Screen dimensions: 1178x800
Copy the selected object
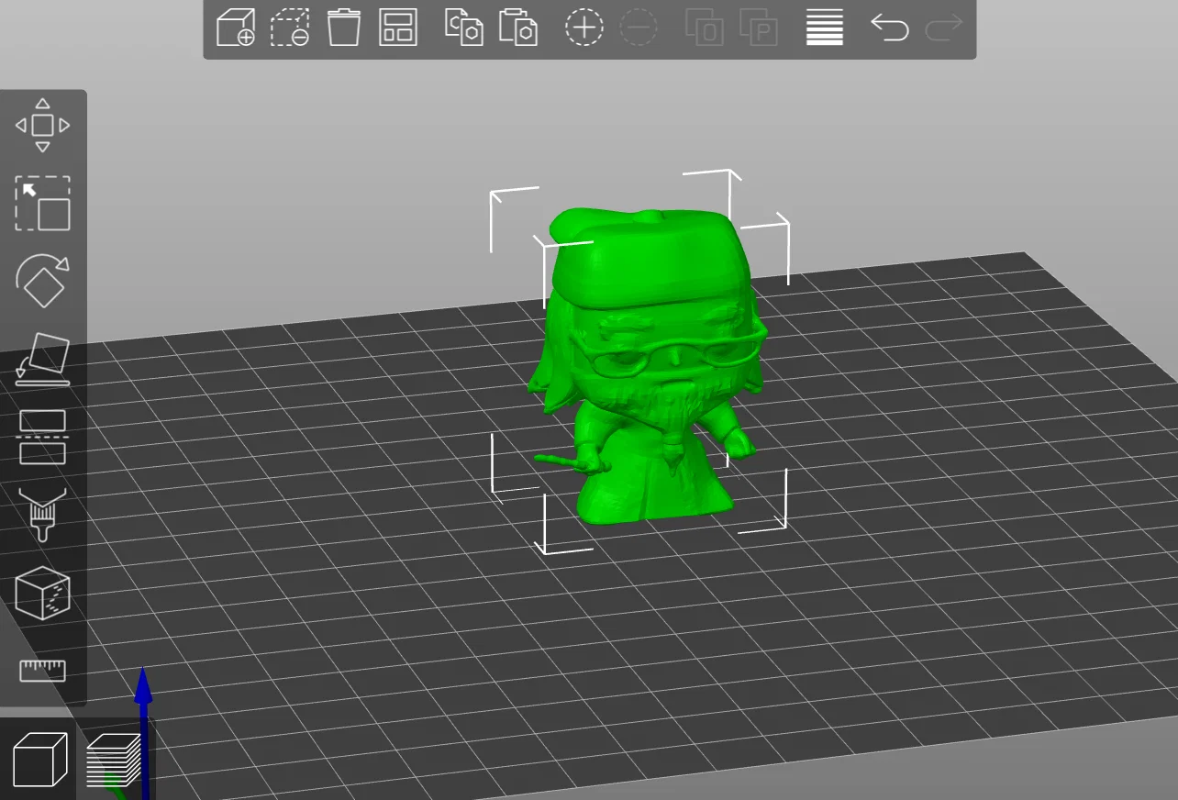point(464,28)
